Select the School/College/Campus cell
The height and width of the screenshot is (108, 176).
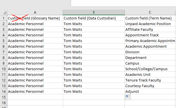point(150,69)
